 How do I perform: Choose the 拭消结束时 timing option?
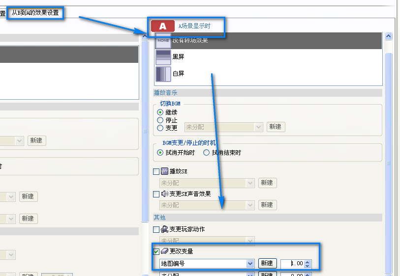click(206, 153)
